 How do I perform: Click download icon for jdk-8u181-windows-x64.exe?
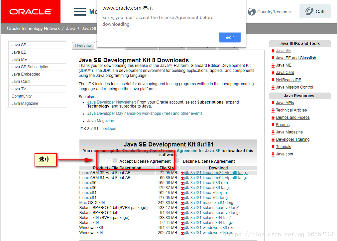coord(182,232)
